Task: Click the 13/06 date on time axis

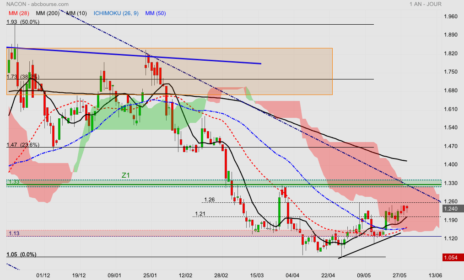Action: pos(435,275)
